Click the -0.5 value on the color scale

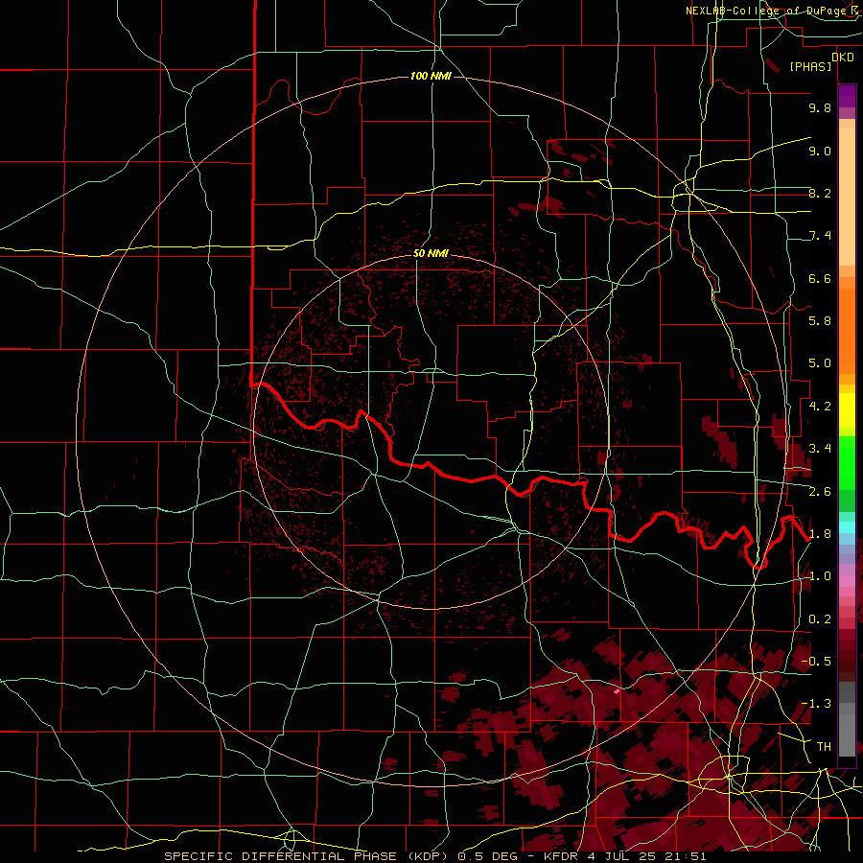tap(816, 661)
